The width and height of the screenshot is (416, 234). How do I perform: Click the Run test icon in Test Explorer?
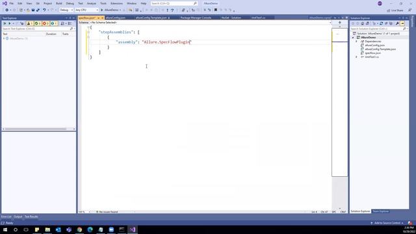(10, 23)
